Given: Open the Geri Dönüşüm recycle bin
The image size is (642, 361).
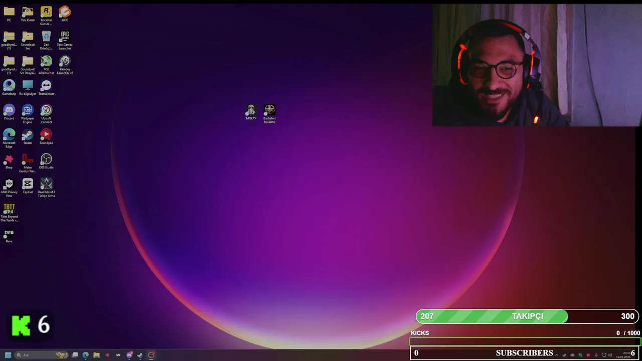Looking at the screenshot, I should 46,40.
